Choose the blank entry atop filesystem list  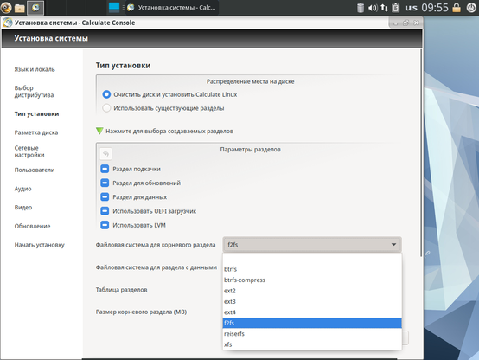pos(312,259)
